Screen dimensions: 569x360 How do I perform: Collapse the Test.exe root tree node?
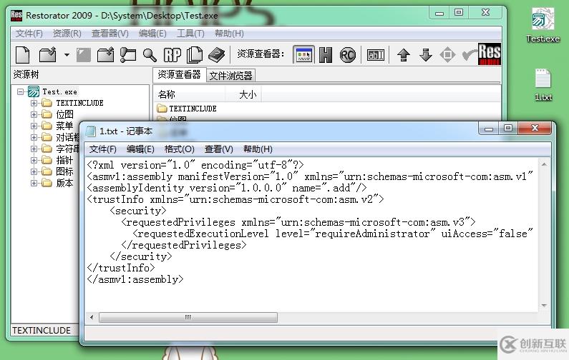tap(20, 91)
